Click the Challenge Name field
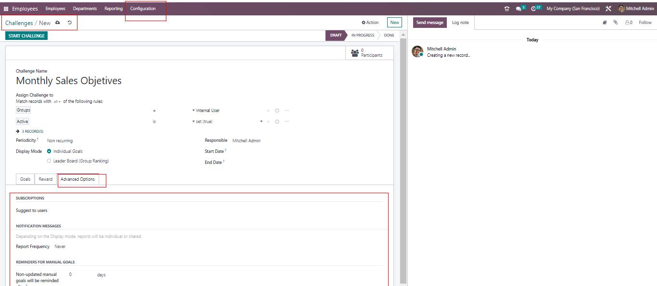The image size is (657, 286). point(69,81)
